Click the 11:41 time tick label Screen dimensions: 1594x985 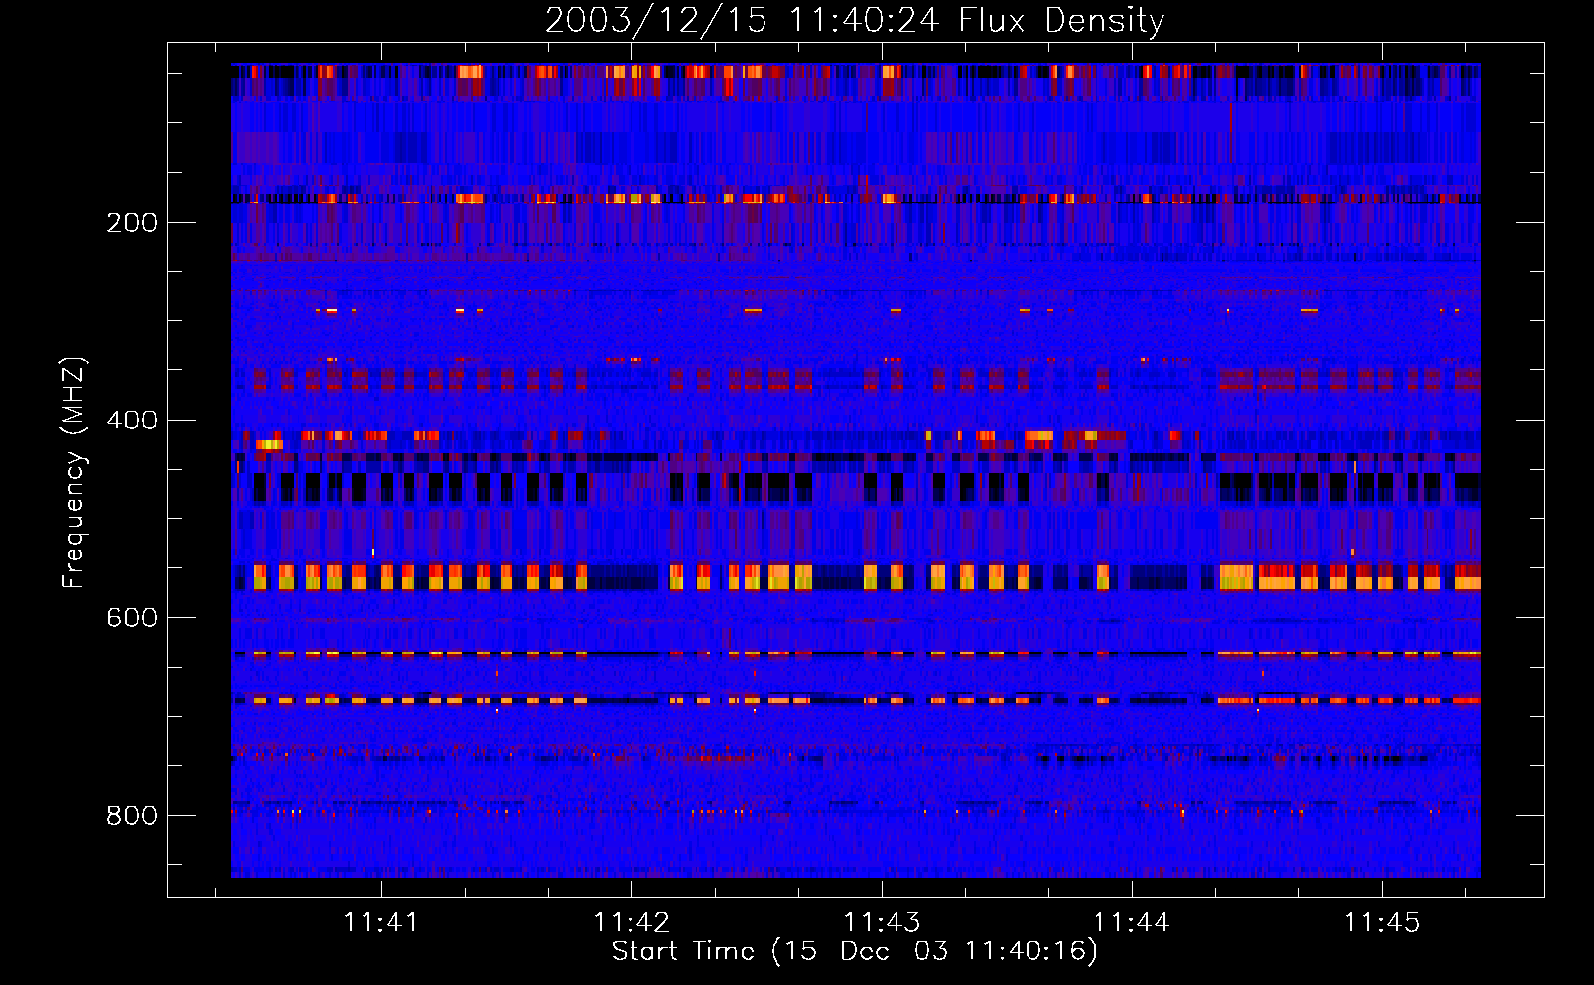(x=380, y=922)
